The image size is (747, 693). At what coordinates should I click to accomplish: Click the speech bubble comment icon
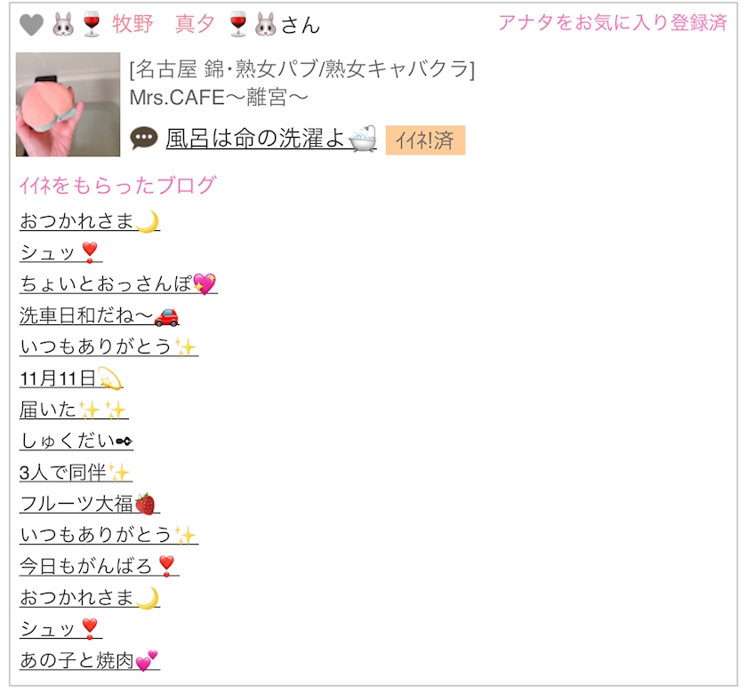pos(143,139)
